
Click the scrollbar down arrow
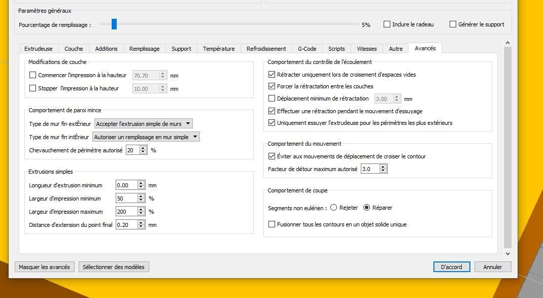pyautogui.click(x=507, y=254)
